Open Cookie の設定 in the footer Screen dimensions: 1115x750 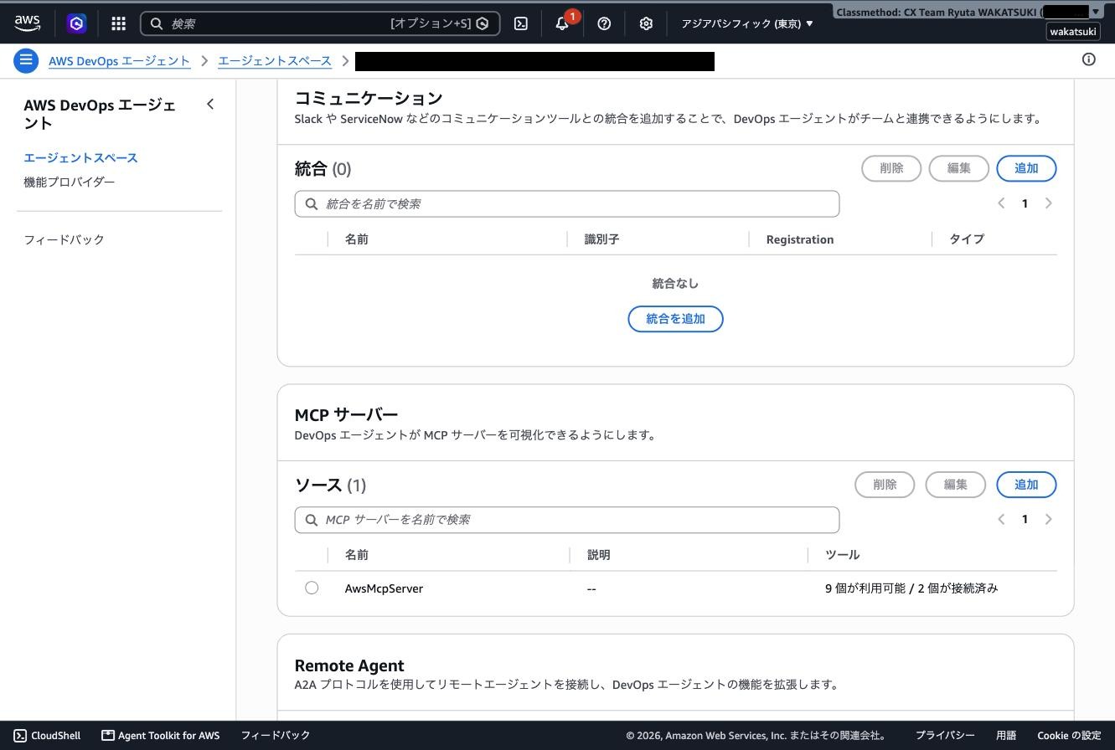[x=1069, y=736]
